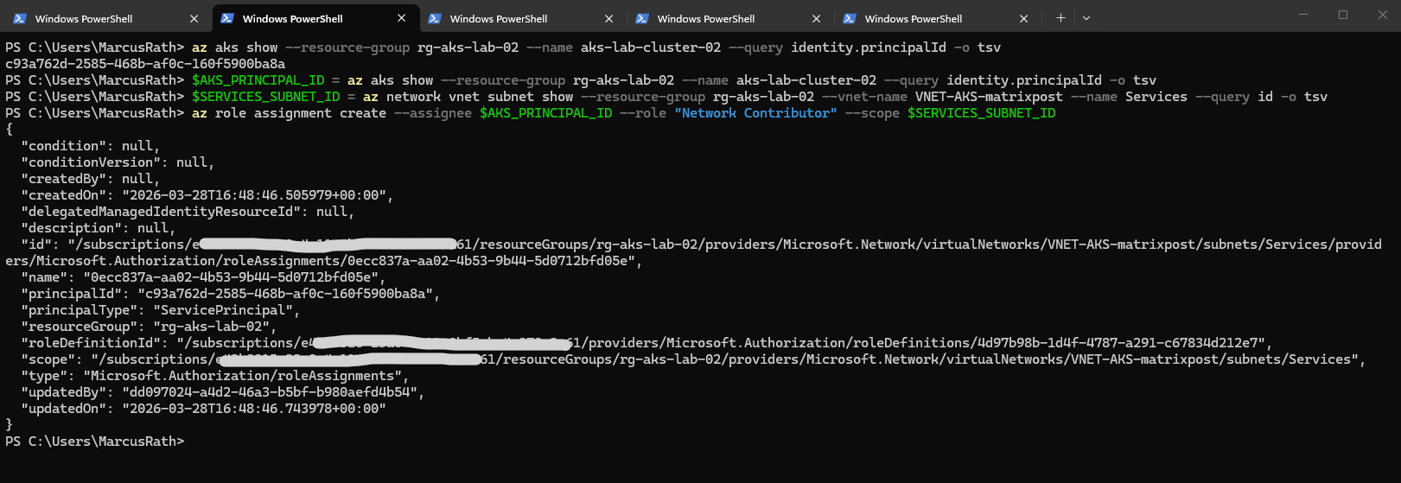Click the PowerShell icon on the fifth tab
Image resolution: width=1401 pixels, height=483 pixels.
(850, 18)
